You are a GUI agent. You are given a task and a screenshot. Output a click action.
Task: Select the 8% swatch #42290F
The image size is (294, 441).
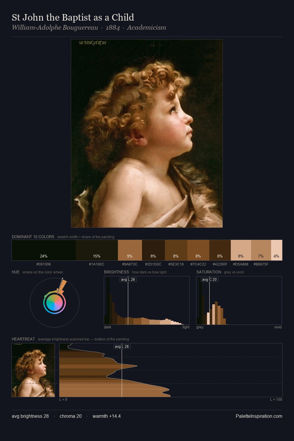220,250
